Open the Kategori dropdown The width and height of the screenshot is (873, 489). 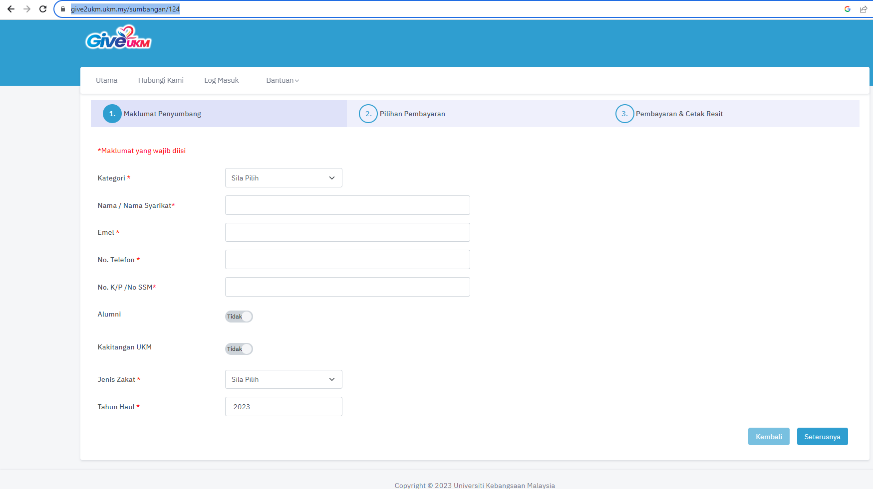click(x=284, y=178)
